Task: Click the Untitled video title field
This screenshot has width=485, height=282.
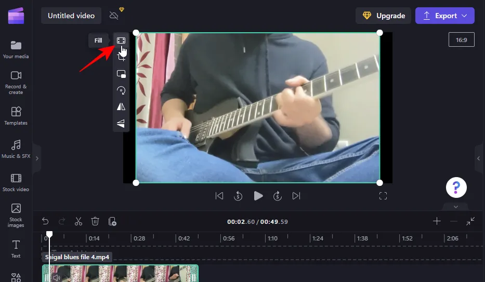Action: point(71,16)
